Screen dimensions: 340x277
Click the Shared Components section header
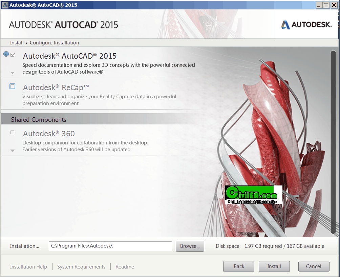point(39,119)
